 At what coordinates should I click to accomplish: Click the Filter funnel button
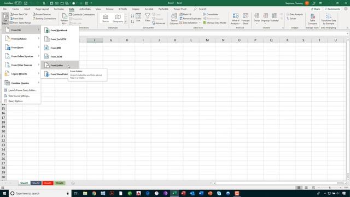pos(148,18)
